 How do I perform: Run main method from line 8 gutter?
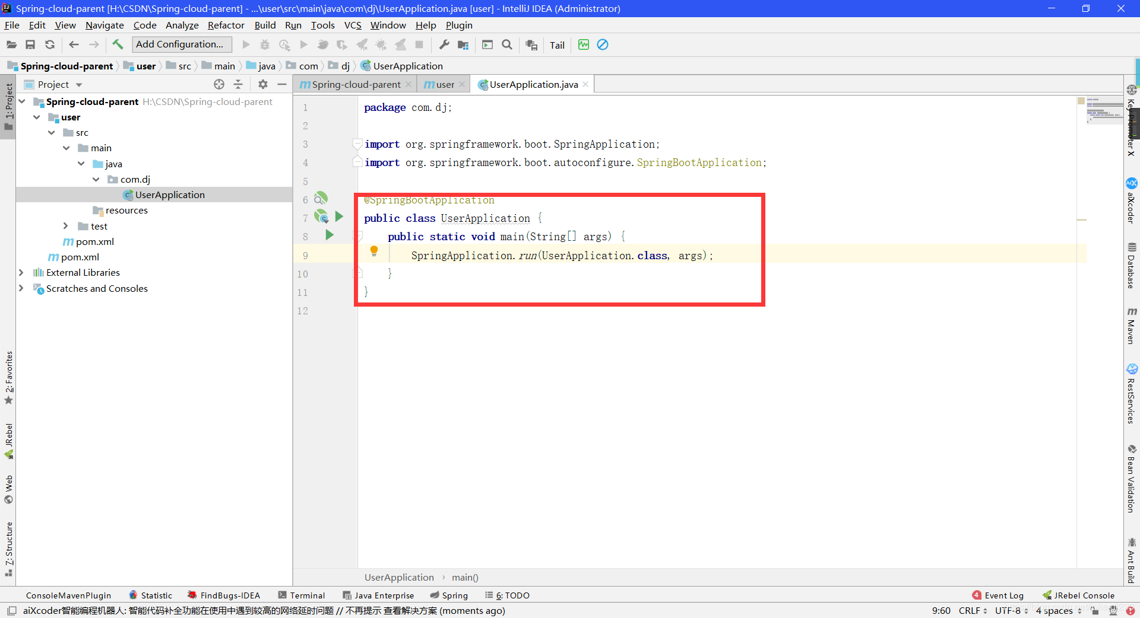tap(330, 235)
